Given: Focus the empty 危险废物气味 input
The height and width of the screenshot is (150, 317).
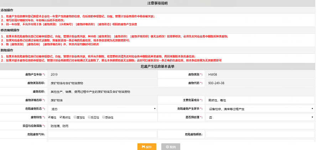Looking at the screenshot, I should pos(103,134).
